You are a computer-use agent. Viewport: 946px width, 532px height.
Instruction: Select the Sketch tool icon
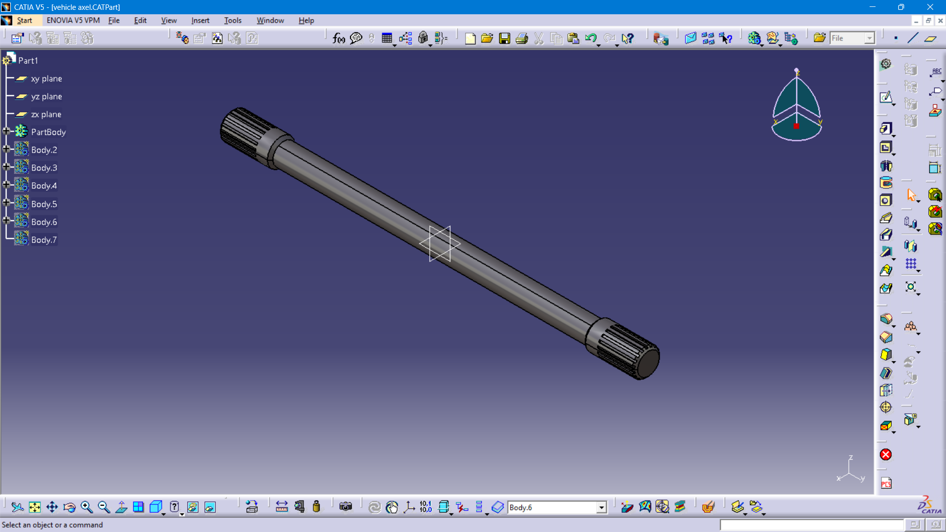point(886,97)
